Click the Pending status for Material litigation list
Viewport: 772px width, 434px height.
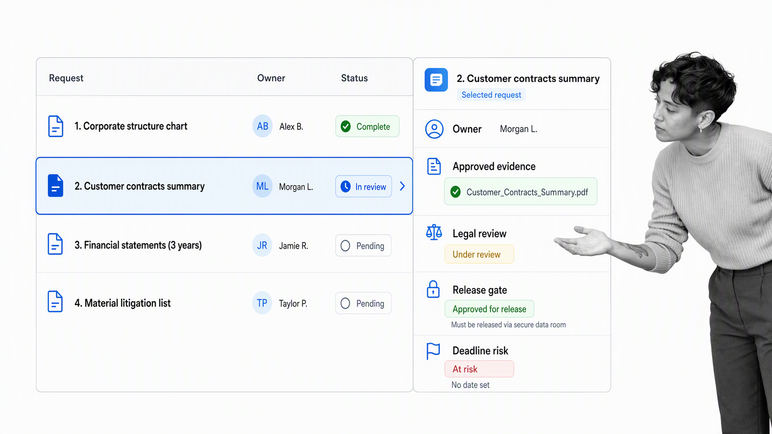pos(363,303)
